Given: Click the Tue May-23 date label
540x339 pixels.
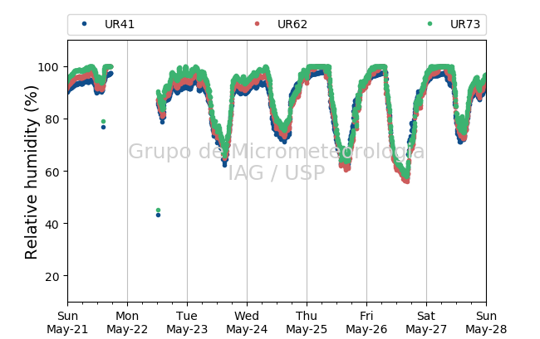Looking at the screenshot, I should tap(187, 322).
